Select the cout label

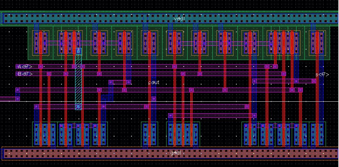click(x=154, y=82)
